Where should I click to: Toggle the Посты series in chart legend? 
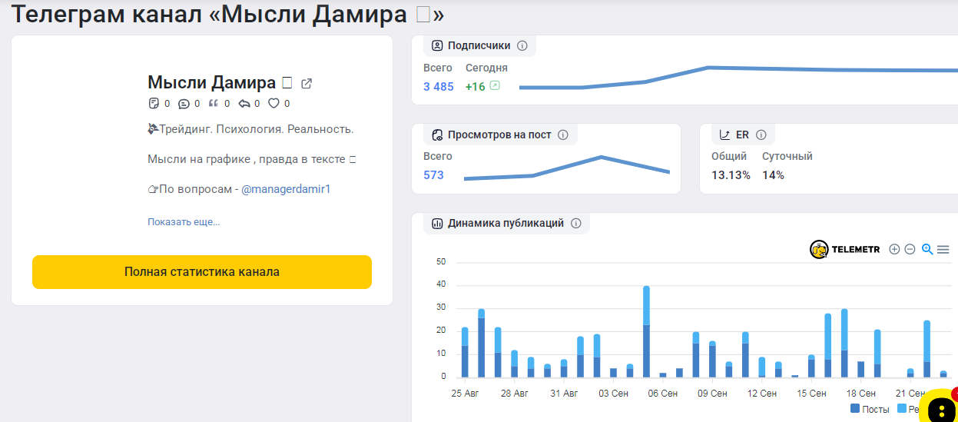coord(870,409)
